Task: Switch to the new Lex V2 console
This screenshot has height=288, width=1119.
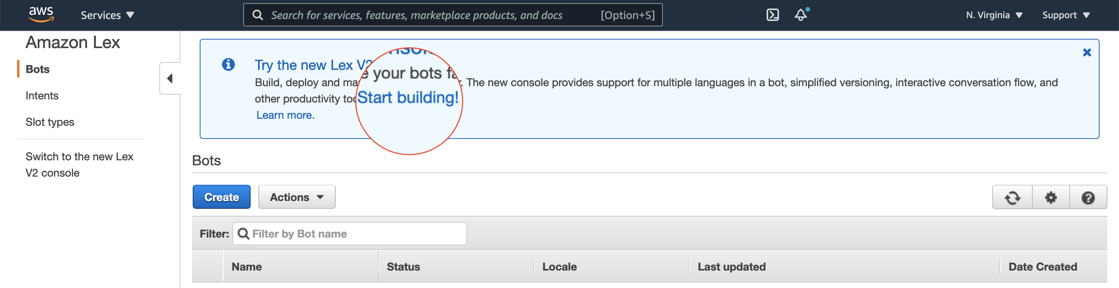Action: click(x=79, y=165)
